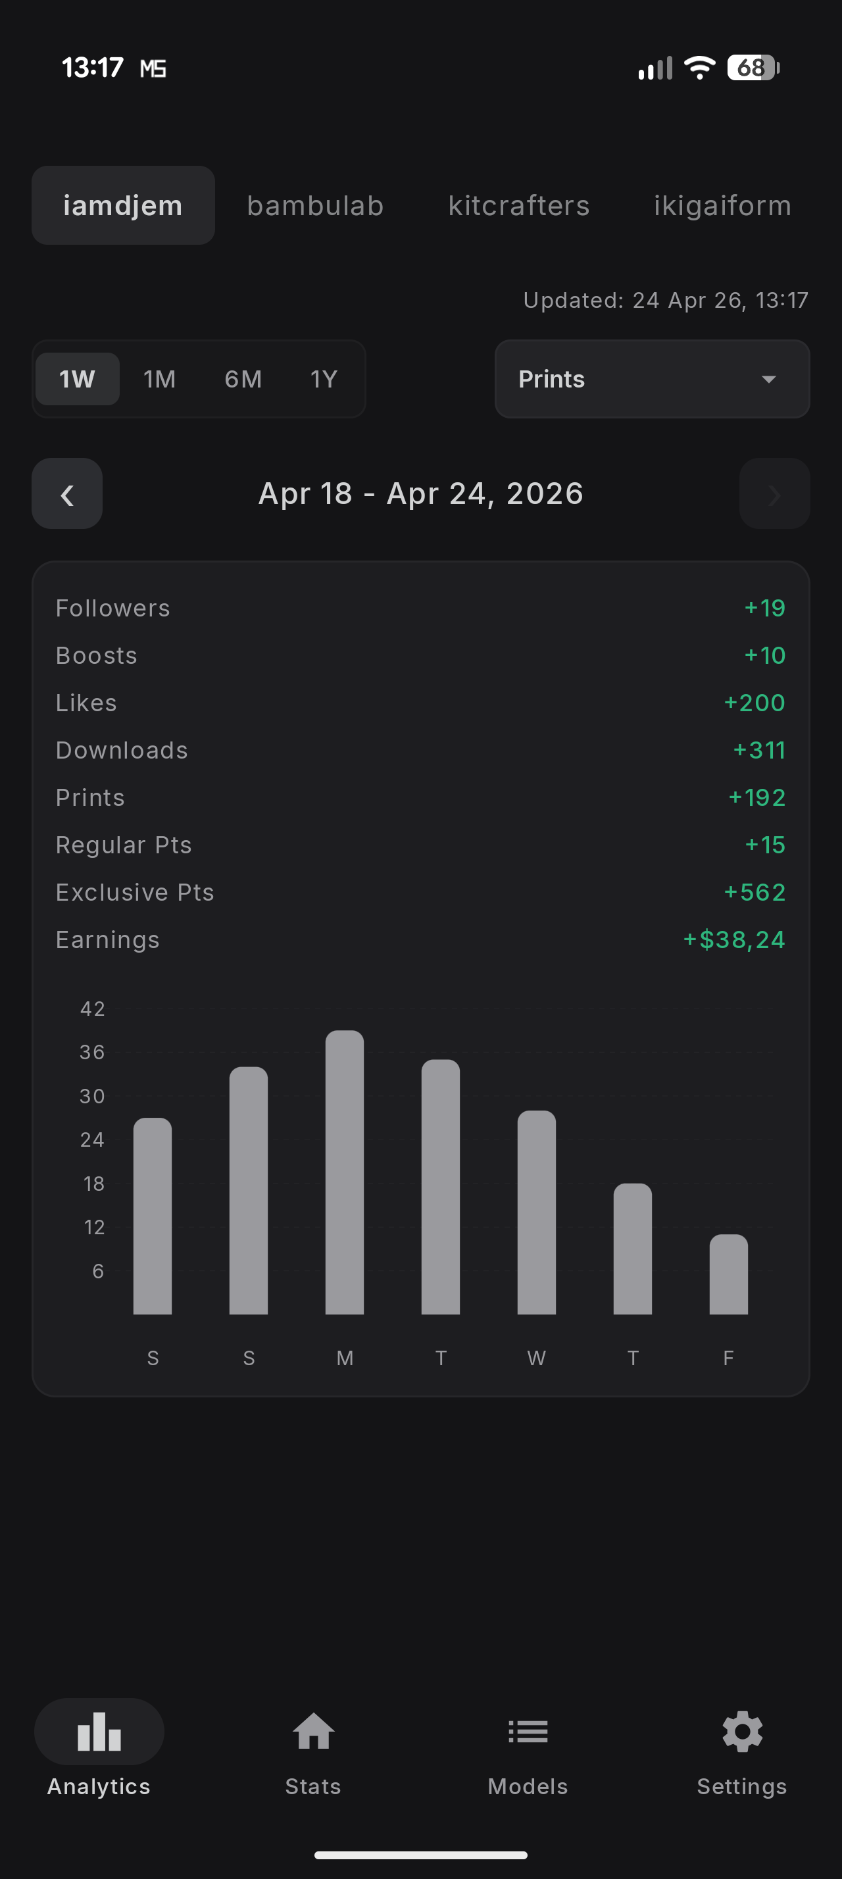Viewport: 842px width, 1879px height.
Task: Go to previous week with left chevron
Action: [x=67, y=495]
